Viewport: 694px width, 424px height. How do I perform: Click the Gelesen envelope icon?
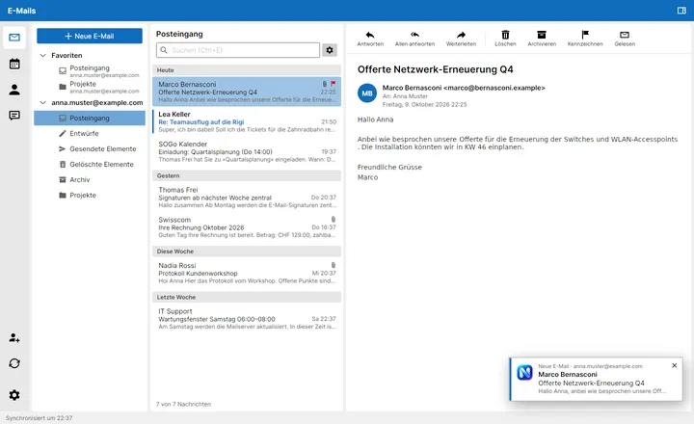[x=625, y=35]
